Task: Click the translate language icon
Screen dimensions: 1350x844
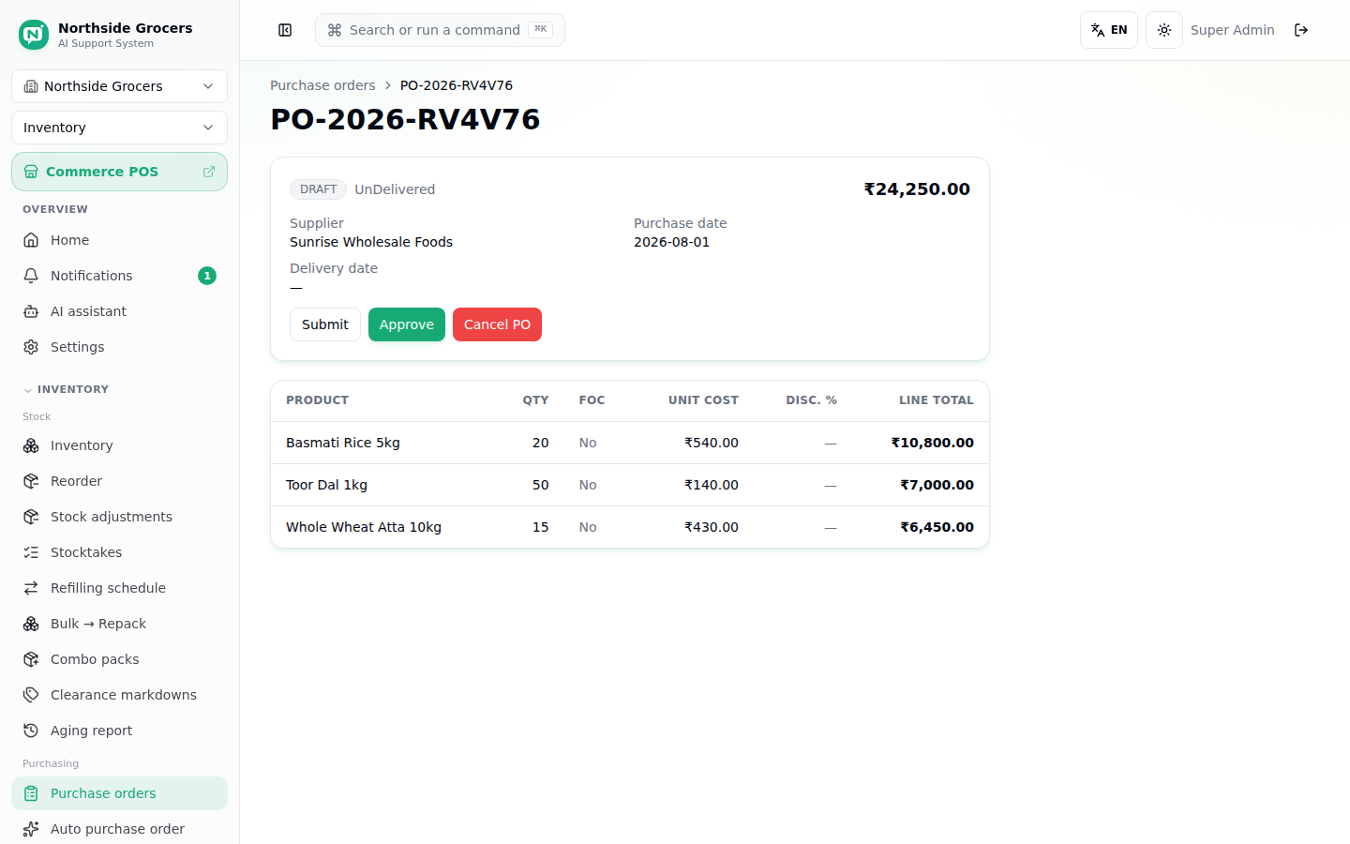Action: click(x=1098, y=30)
